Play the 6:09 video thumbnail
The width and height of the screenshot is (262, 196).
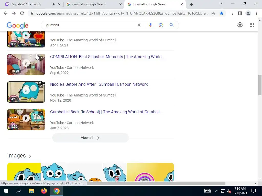(26, 40)
